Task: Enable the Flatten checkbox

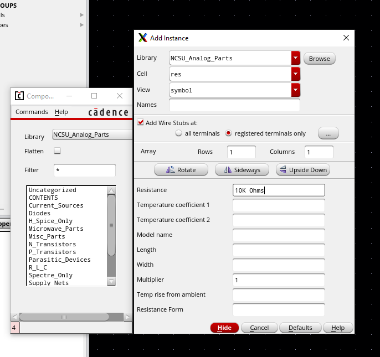Action: [x=57, y=151]
